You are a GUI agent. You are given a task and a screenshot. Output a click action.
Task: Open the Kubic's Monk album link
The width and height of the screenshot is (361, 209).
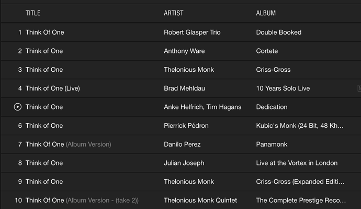point(300,126)
